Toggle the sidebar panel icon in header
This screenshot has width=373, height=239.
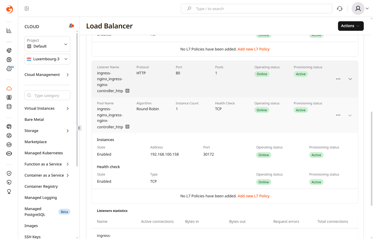click(x=27, y=8)
